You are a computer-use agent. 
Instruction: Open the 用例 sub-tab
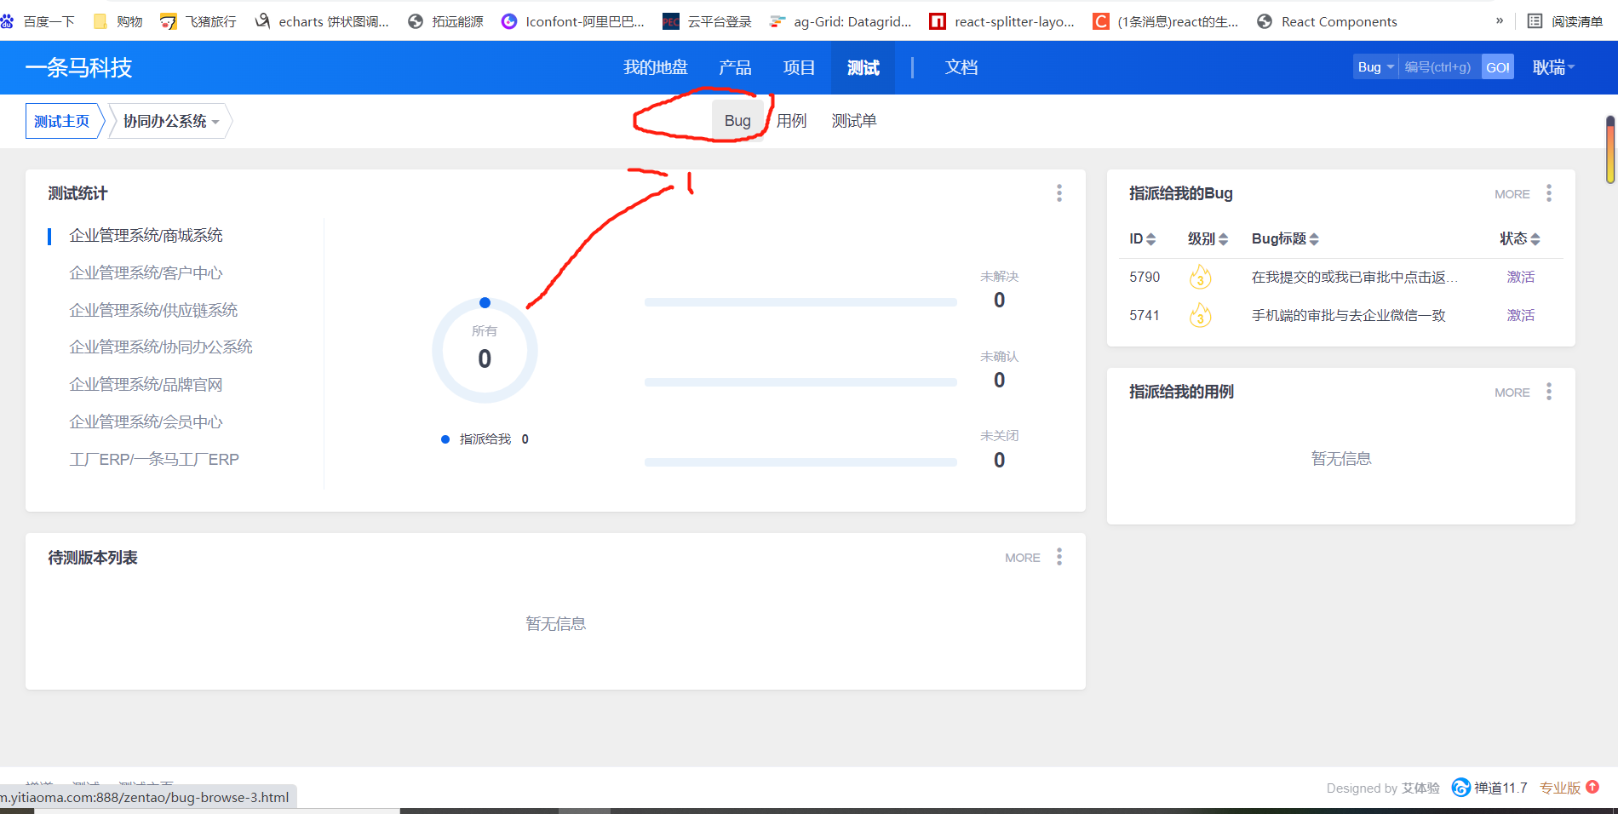792,121
